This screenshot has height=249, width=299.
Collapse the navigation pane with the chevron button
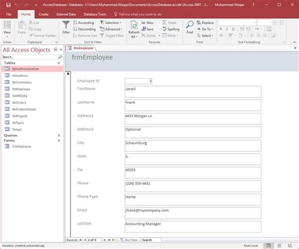click(x=61, y=50)
